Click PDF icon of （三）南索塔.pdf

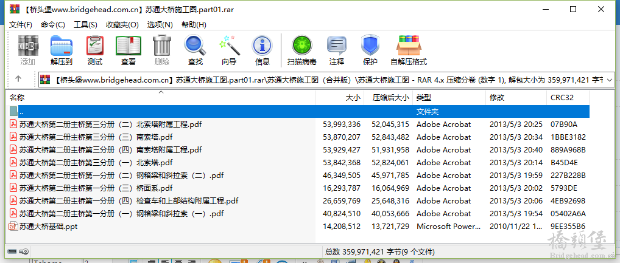coord(13,137)
